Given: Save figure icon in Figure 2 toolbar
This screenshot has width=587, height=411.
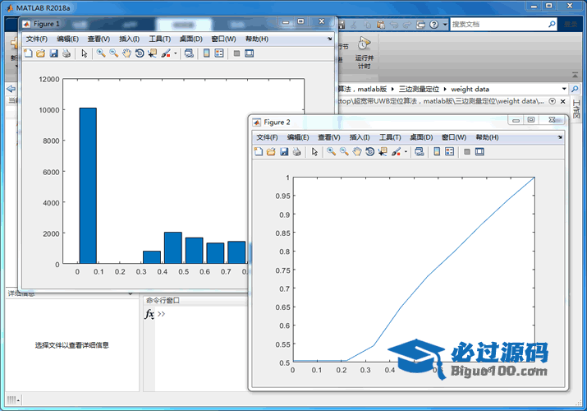Looking at the screenshot, I should click(x=284, y=152).
